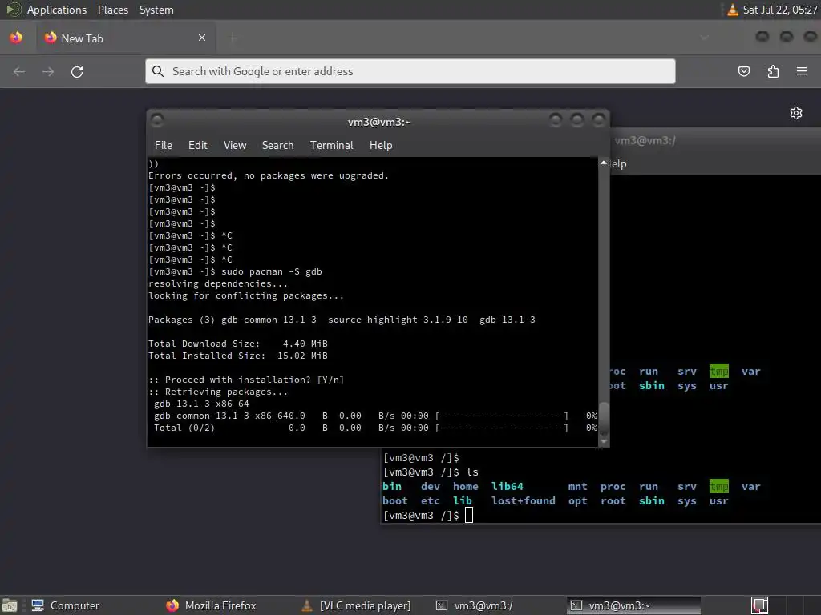
Task: Open Search menu in vm3@vm3:~ terminal
Action: coord(277,146)
